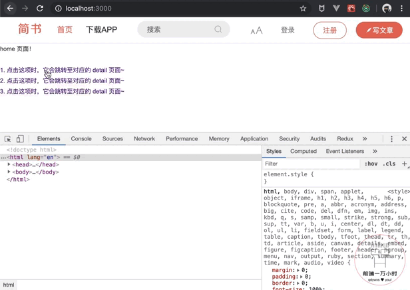Screen dimensions: 410x290
Task: Click the 下载APP navigation link
Action: [x=101, y=29]
